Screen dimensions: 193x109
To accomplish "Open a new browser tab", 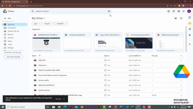I will pyautogui.click(x=31, y=2).
